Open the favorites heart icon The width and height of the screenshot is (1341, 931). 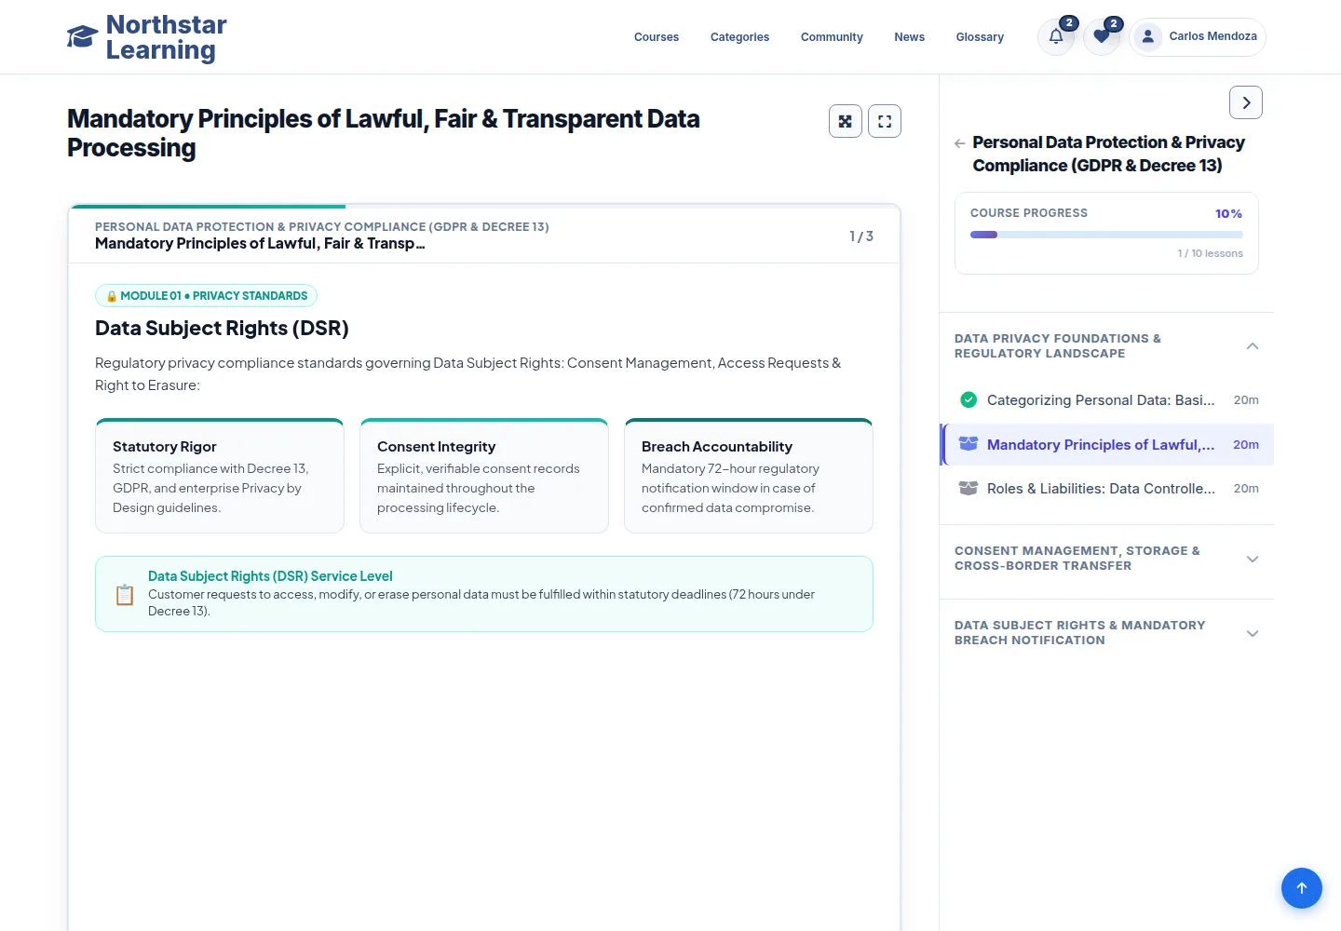click(x=1102, y=36)
